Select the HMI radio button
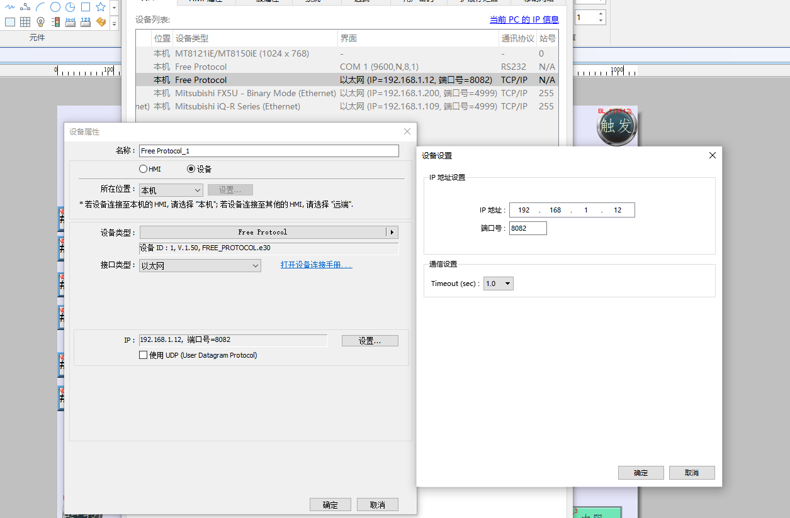The height and width of the screenshot is (518, 790). [144, 169]
